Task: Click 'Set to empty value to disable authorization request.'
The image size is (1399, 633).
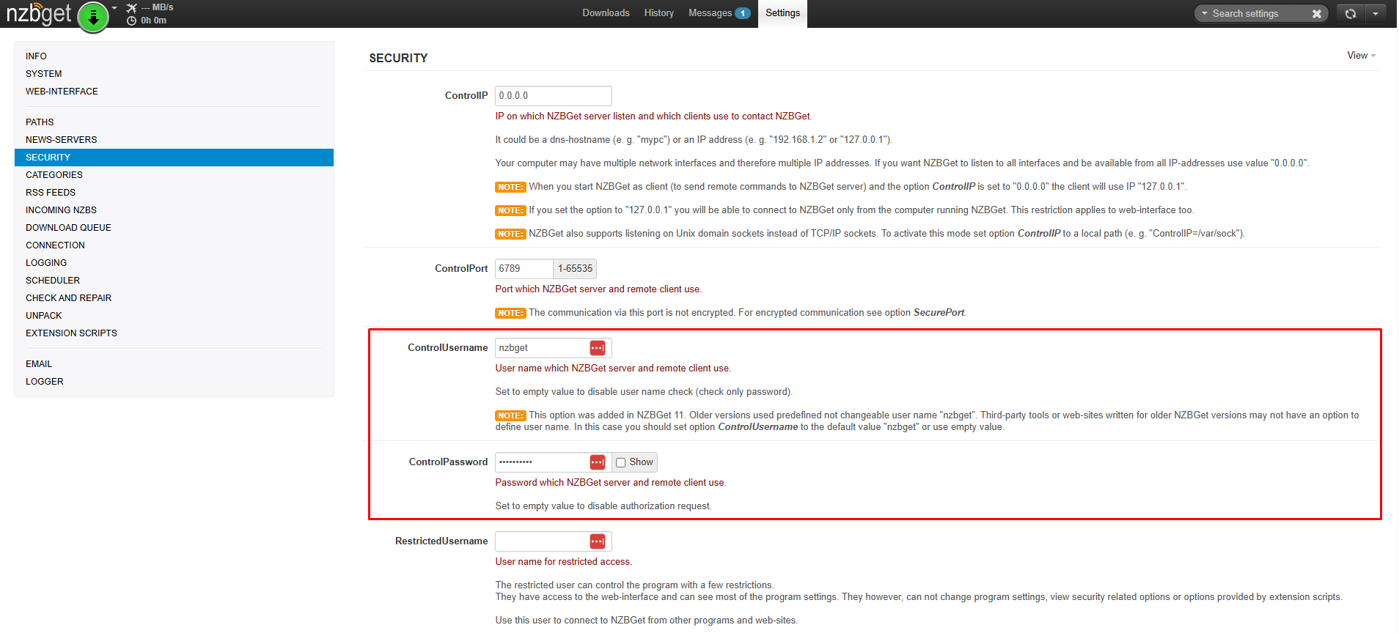Action: tap(603, 506)
